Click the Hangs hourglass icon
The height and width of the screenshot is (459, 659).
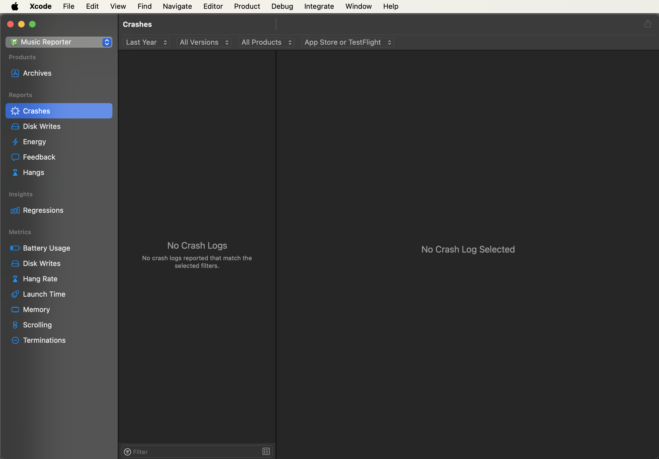tap(15, 172)
